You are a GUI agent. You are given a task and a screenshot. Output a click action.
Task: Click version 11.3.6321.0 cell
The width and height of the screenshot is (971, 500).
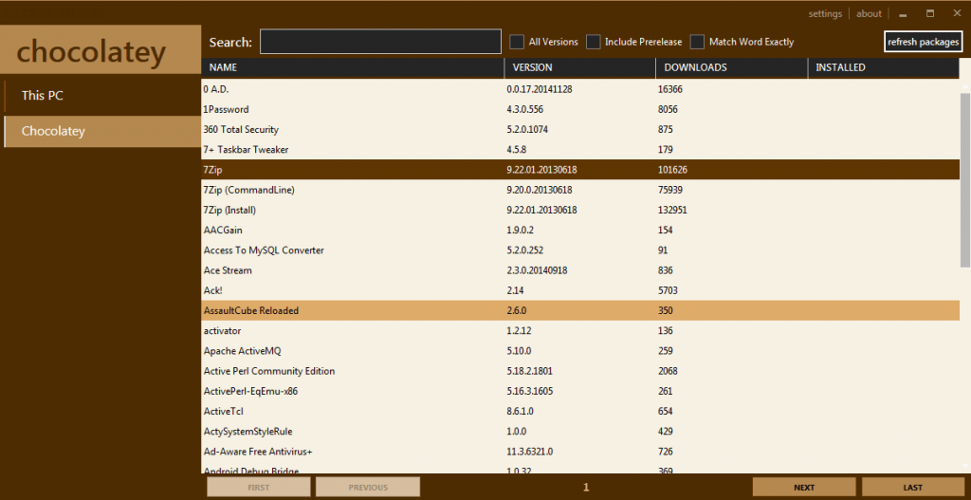pos(529,452)
